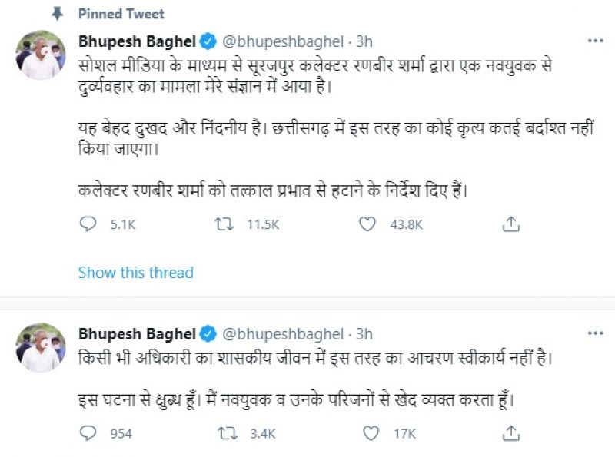Open more options menu on second tweet
The width and height of the screenshot is (615, 457).
click(x=595, y=333)
